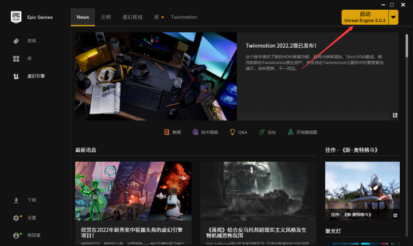Screen dimensions: 413x246
Task: Open external link icon on Twinmotion banner
Action: click(395, 115)
